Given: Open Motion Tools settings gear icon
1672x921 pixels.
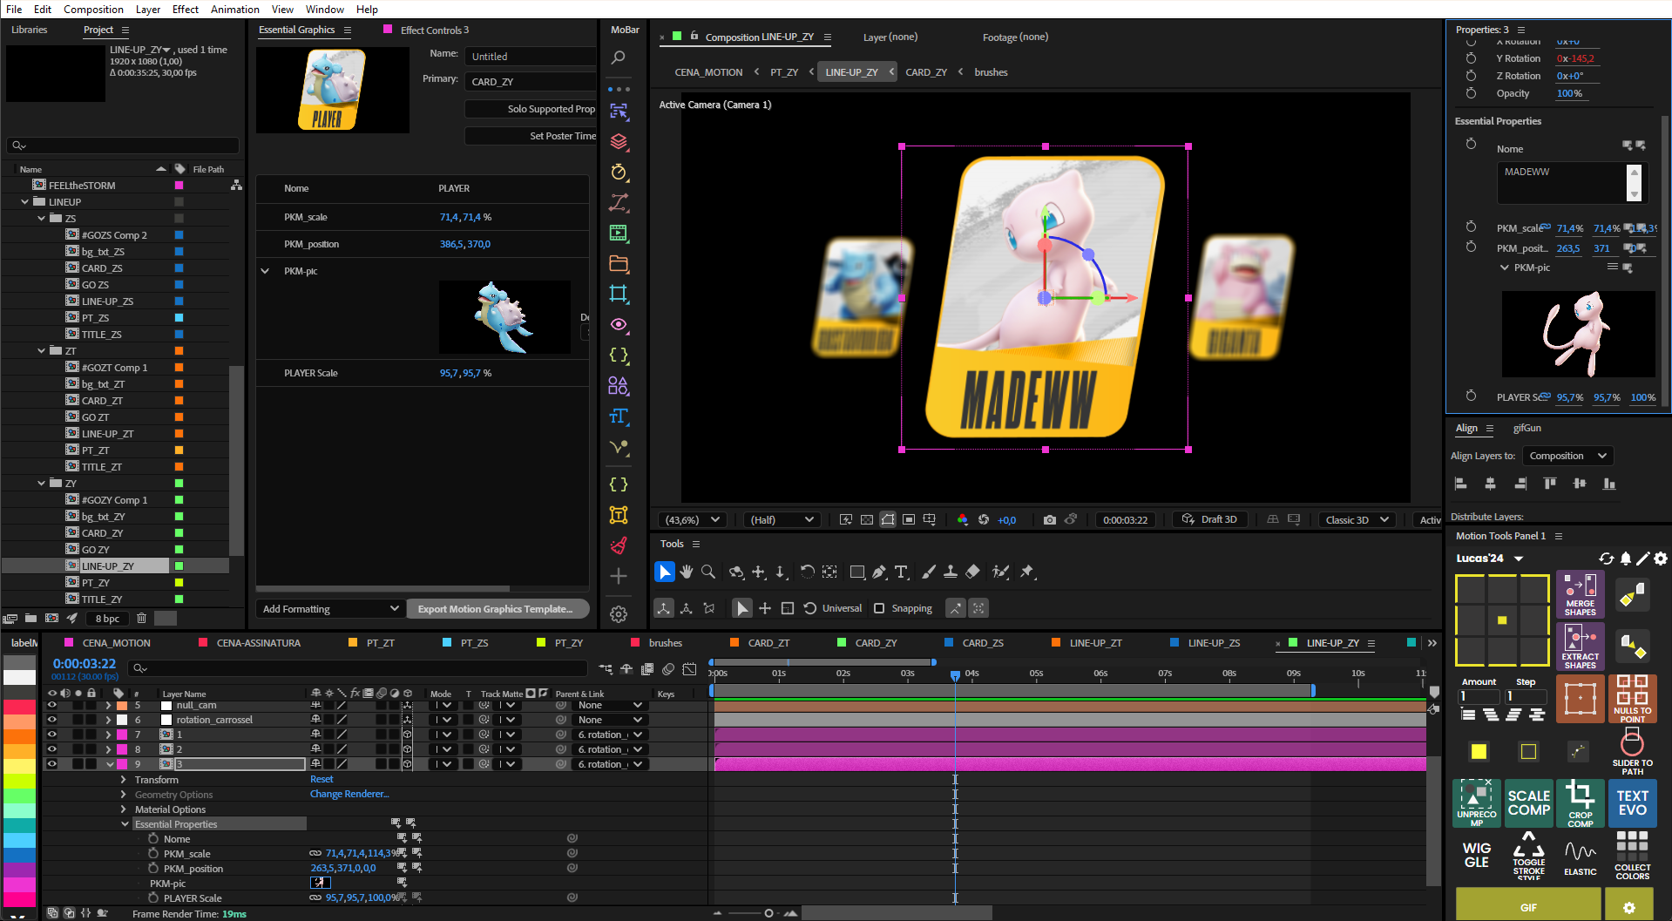Looking at the screenshot, I should click(x=1661, y=559).
